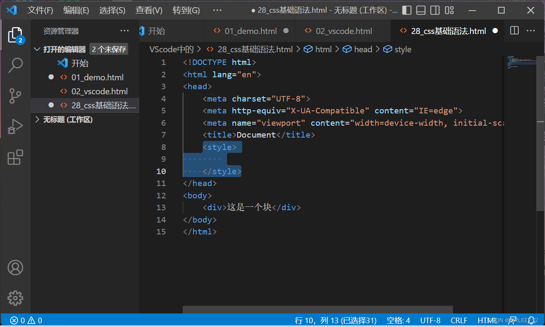Open the 编辑(E) menu
Image resolution: width=545 pixels, height=327 pixels.
(x=76, y=10)
